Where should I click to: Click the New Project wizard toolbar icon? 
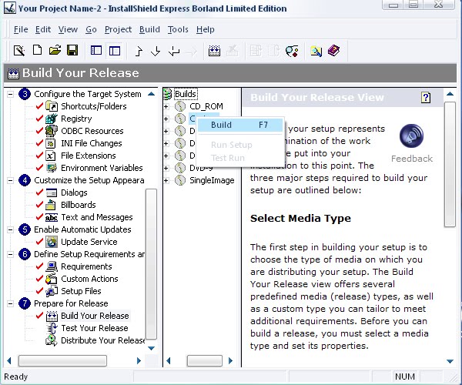click(x=19, y=51)
